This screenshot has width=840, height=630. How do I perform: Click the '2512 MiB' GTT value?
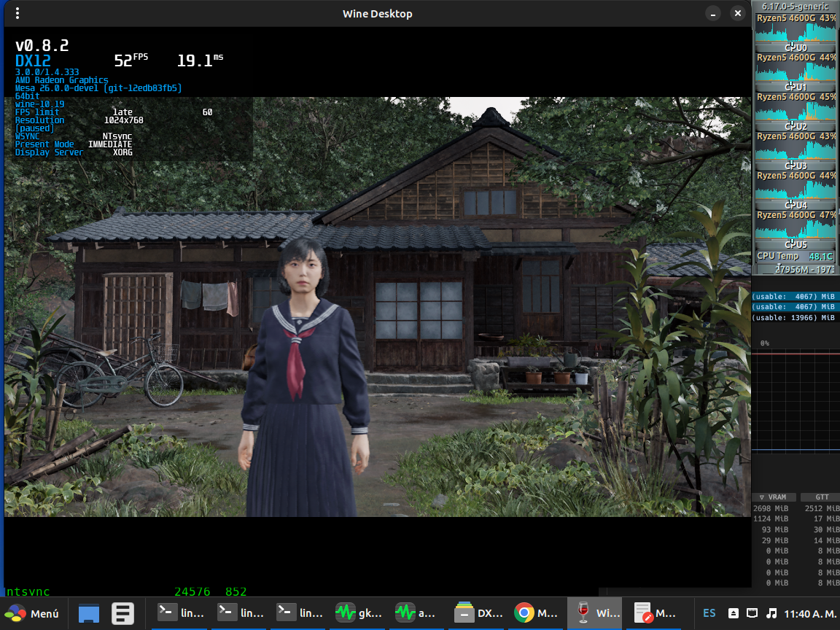point(821,508)
